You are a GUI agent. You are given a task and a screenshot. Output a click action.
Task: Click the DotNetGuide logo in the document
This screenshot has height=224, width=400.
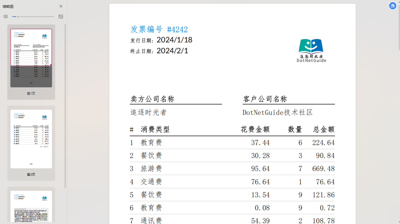pos(311,50)
